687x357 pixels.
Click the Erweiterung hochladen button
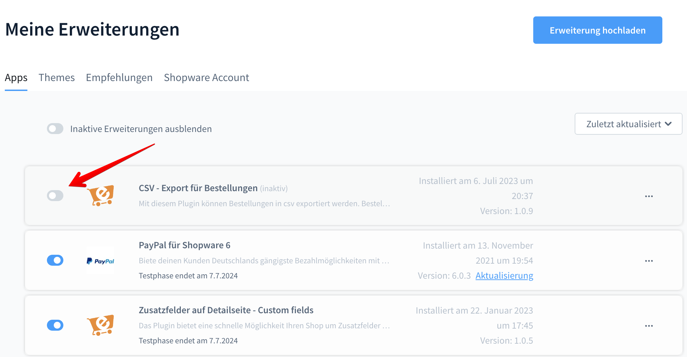[x=597, y=30]
